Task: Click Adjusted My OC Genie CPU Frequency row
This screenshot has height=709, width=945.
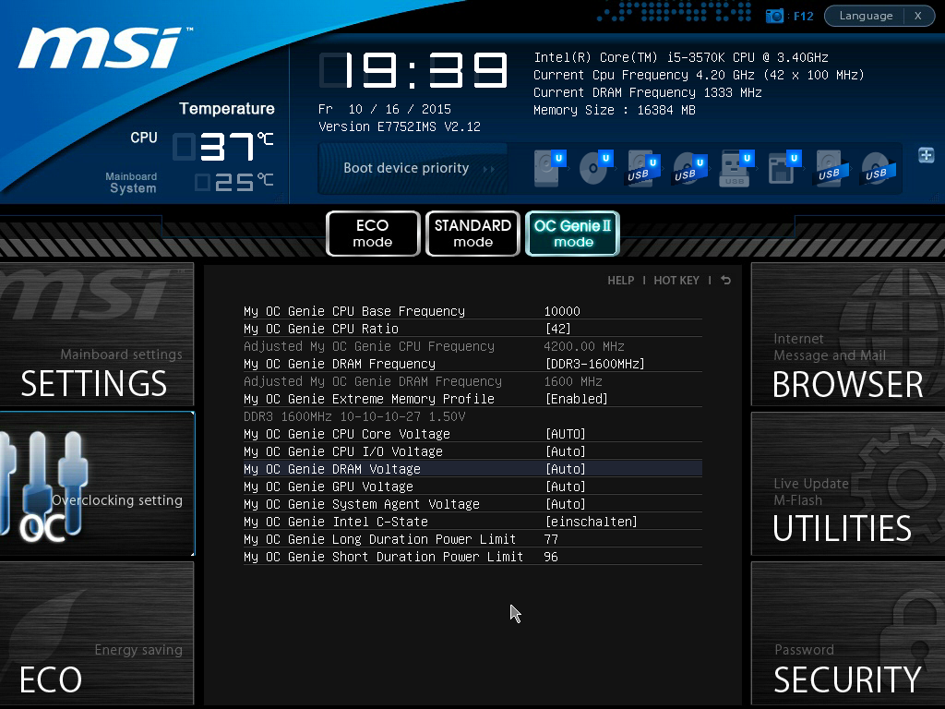Action: coord(472,346)
